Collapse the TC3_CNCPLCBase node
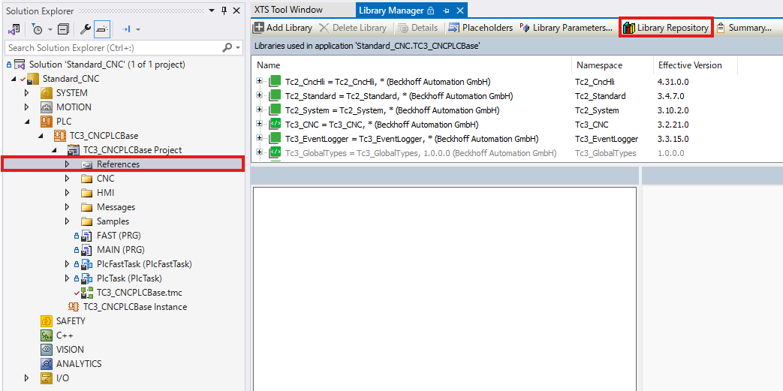 41,135
